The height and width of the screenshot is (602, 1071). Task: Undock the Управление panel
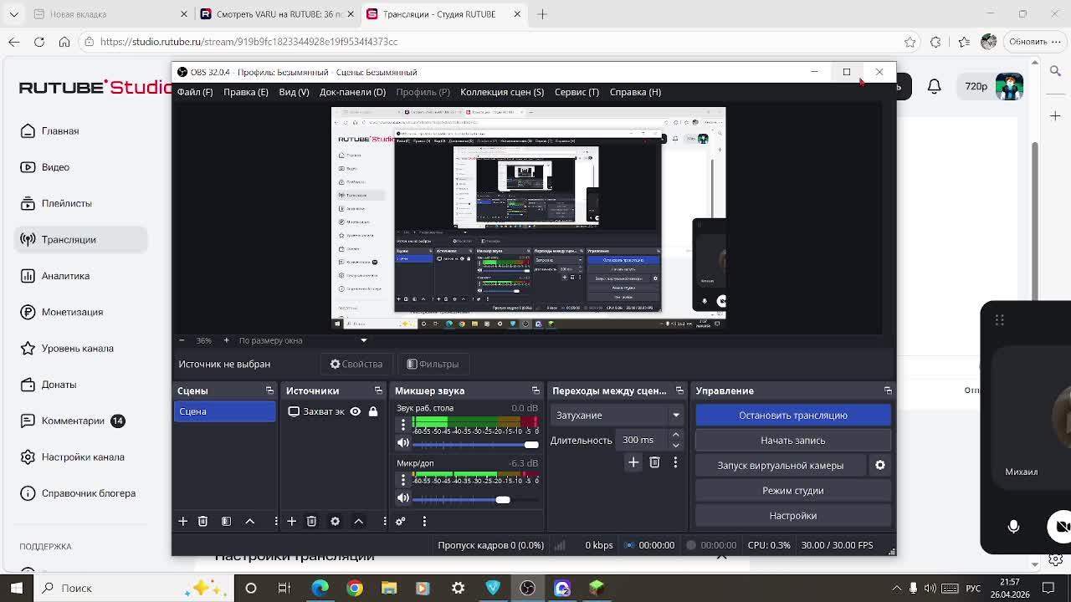pos(888,390)
